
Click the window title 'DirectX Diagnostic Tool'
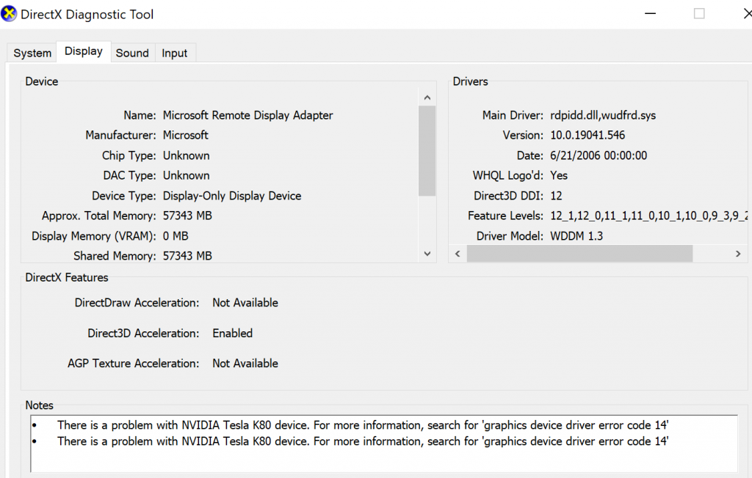87,15
